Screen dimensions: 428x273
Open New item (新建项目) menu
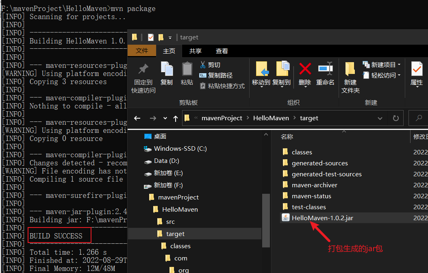pyautogui.click(x=382, y=65)
